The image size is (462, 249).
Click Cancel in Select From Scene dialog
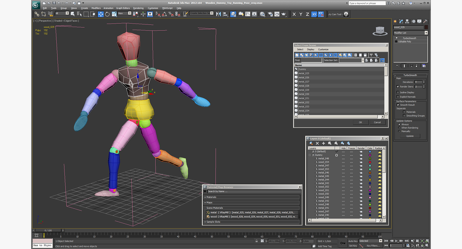pyautogui.click(x=377, y=122)
